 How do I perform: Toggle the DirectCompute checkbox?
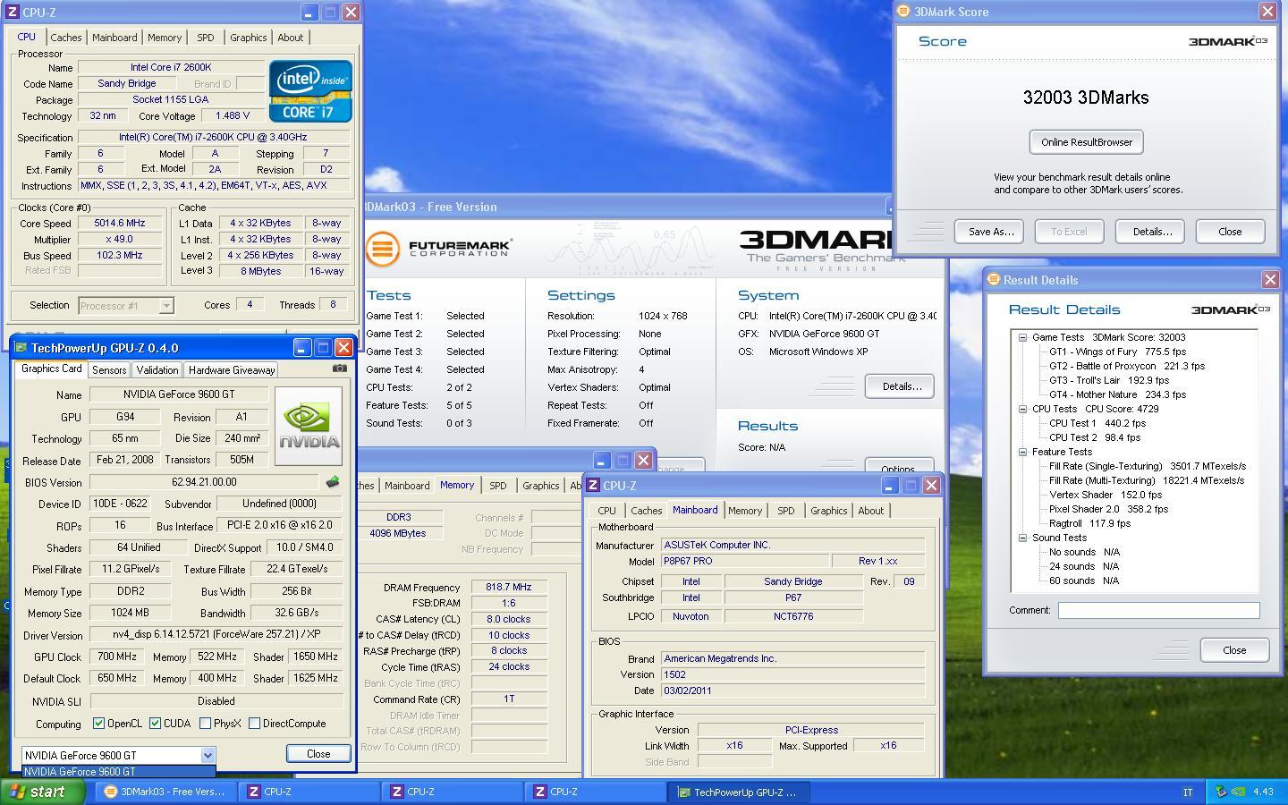pyautogui.click(x=254, y=724)
